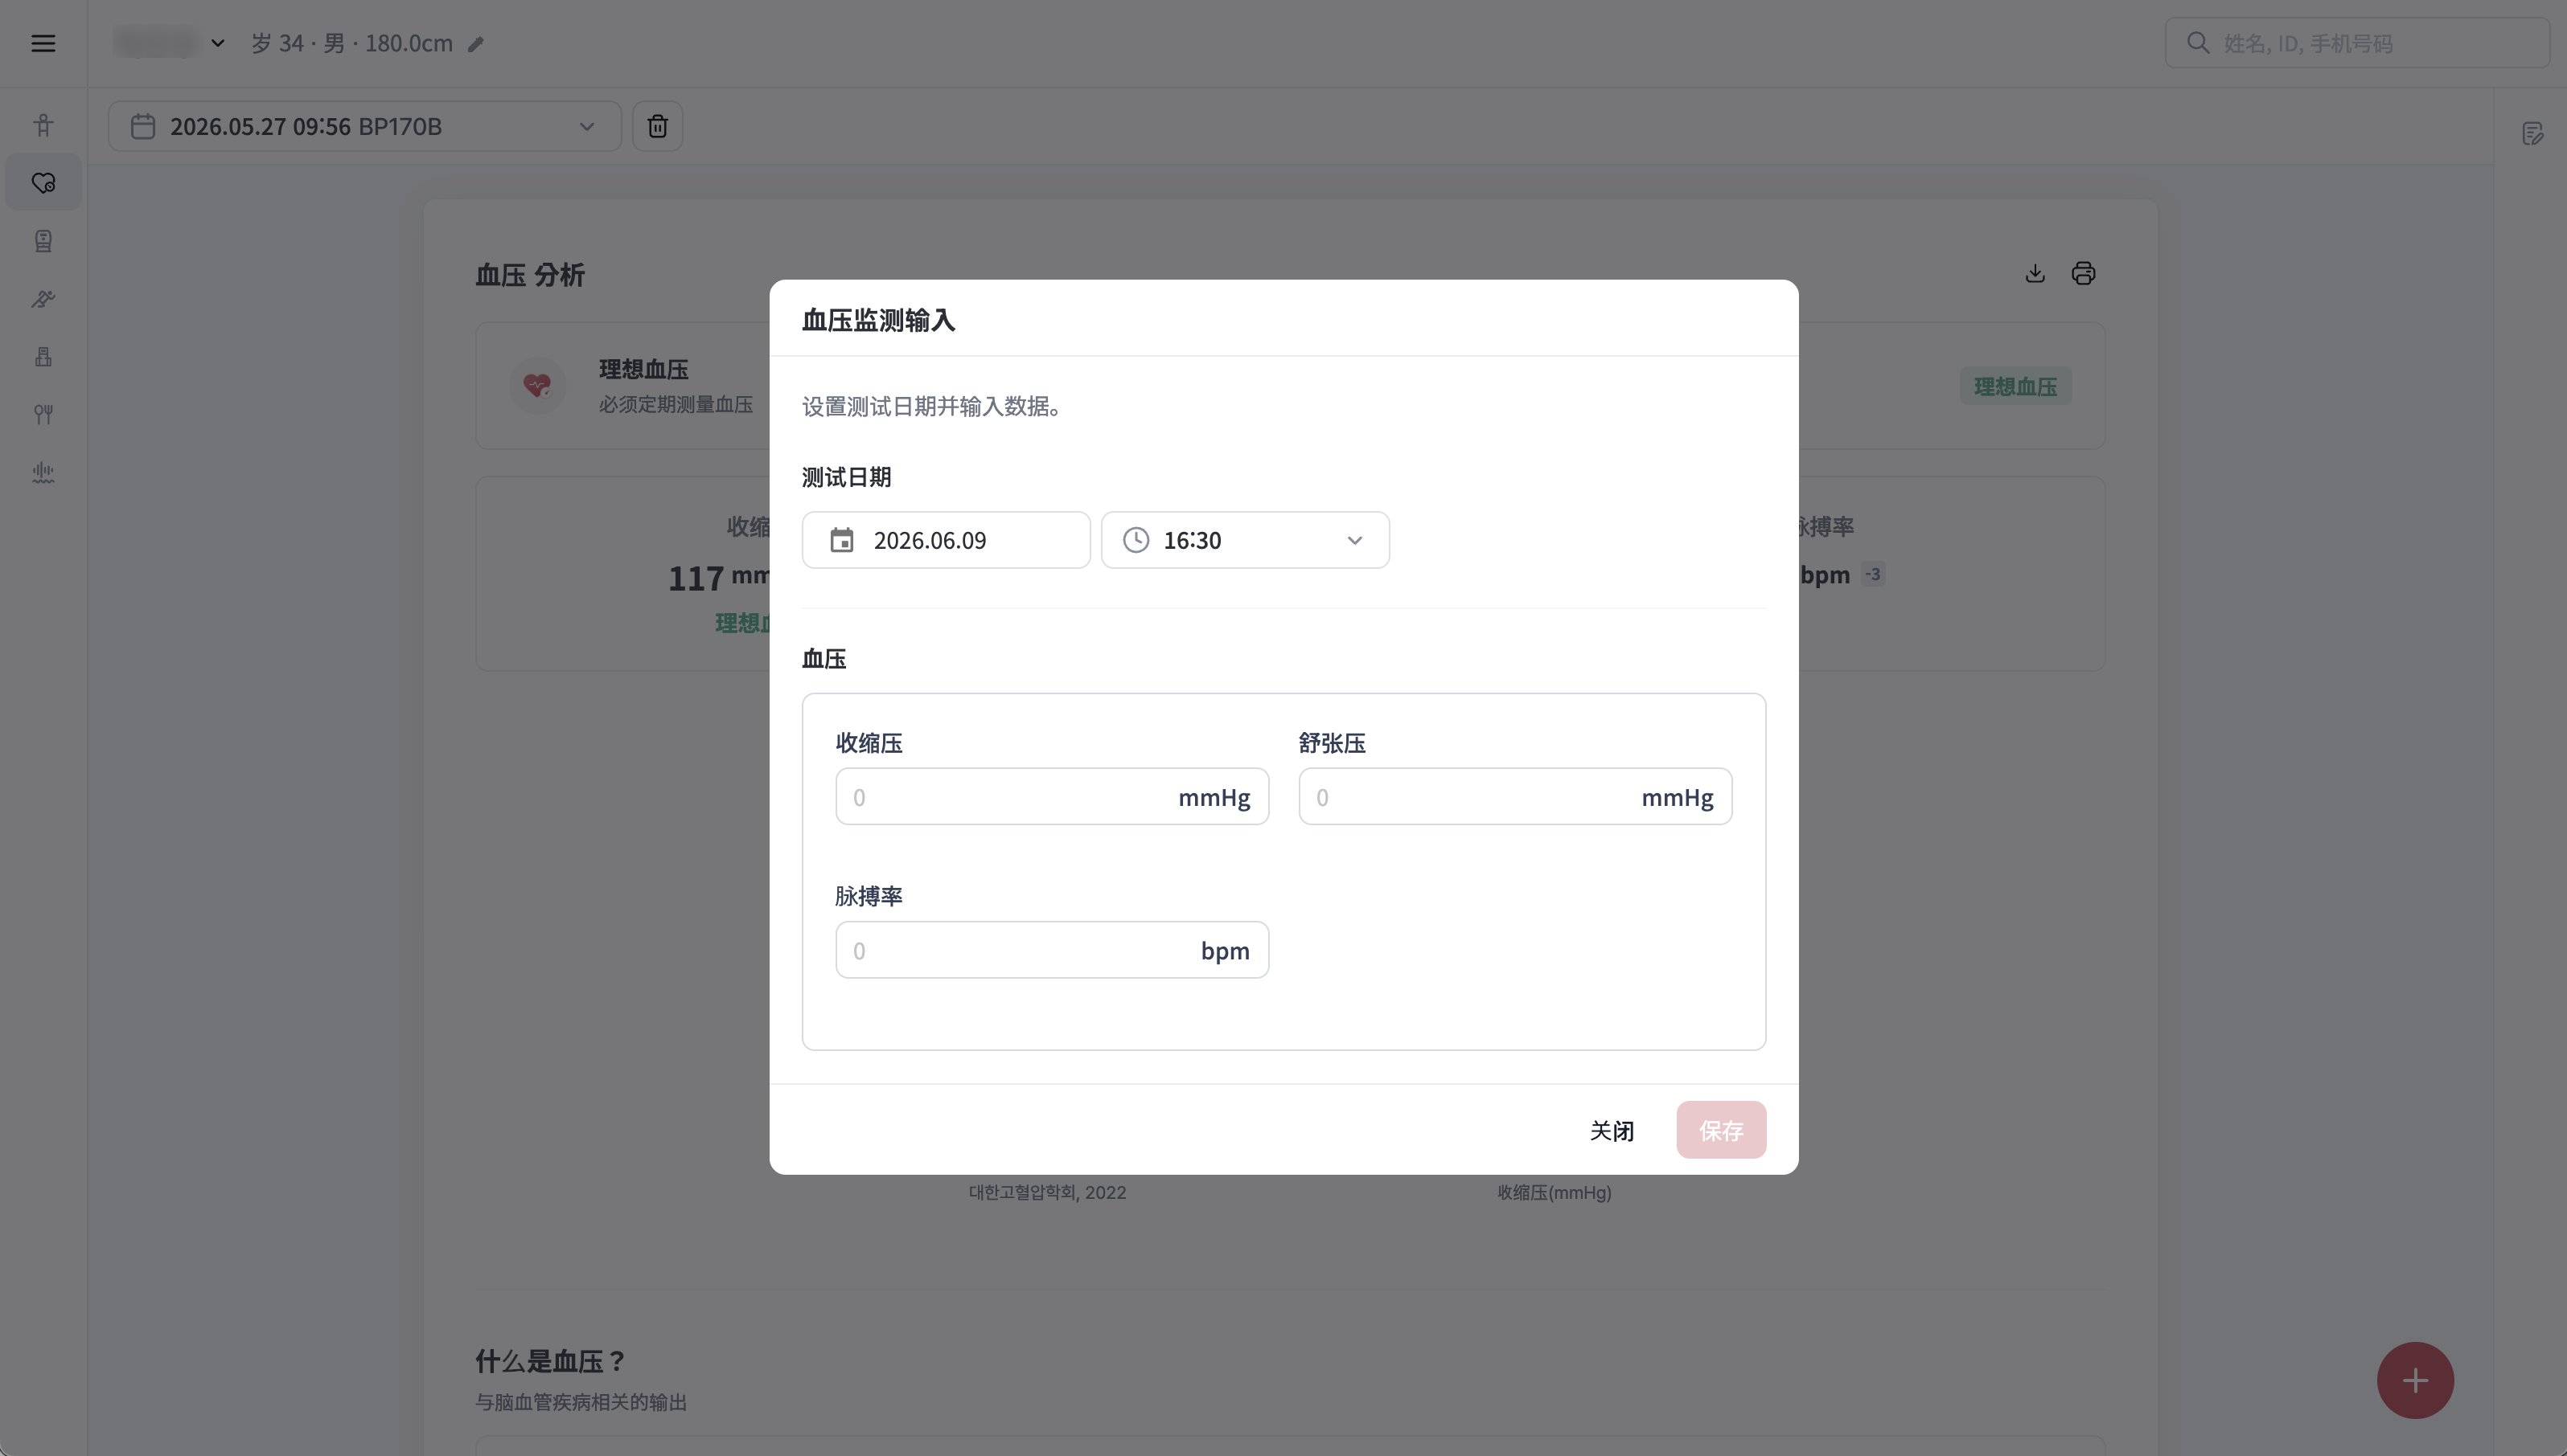Click the 设置测试日期并输入数据。 instruction text
Image resolution: width=2567 pixels, height=1456 pixels.
pyautogui.click(x=932, y=406)
